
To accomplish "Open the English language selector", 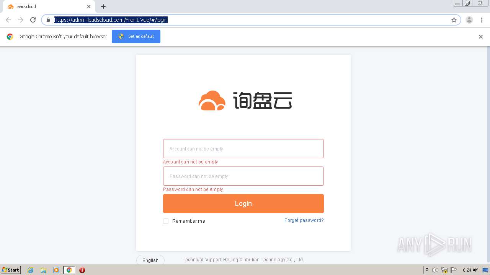I will click(150, 260).
